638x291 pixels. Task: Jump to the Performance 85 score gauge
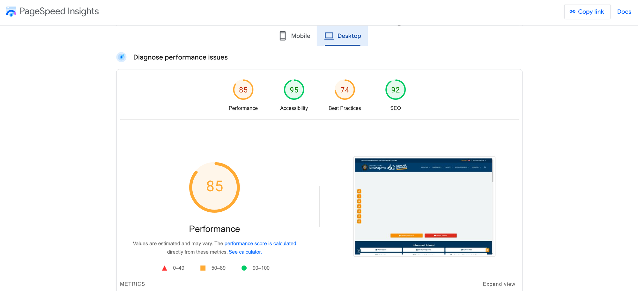coord(243,90)
